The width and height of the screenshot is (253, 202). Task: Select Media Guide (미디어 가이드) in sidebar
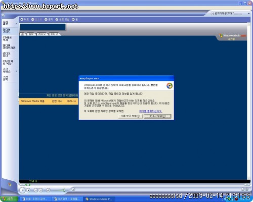[7, 31]
